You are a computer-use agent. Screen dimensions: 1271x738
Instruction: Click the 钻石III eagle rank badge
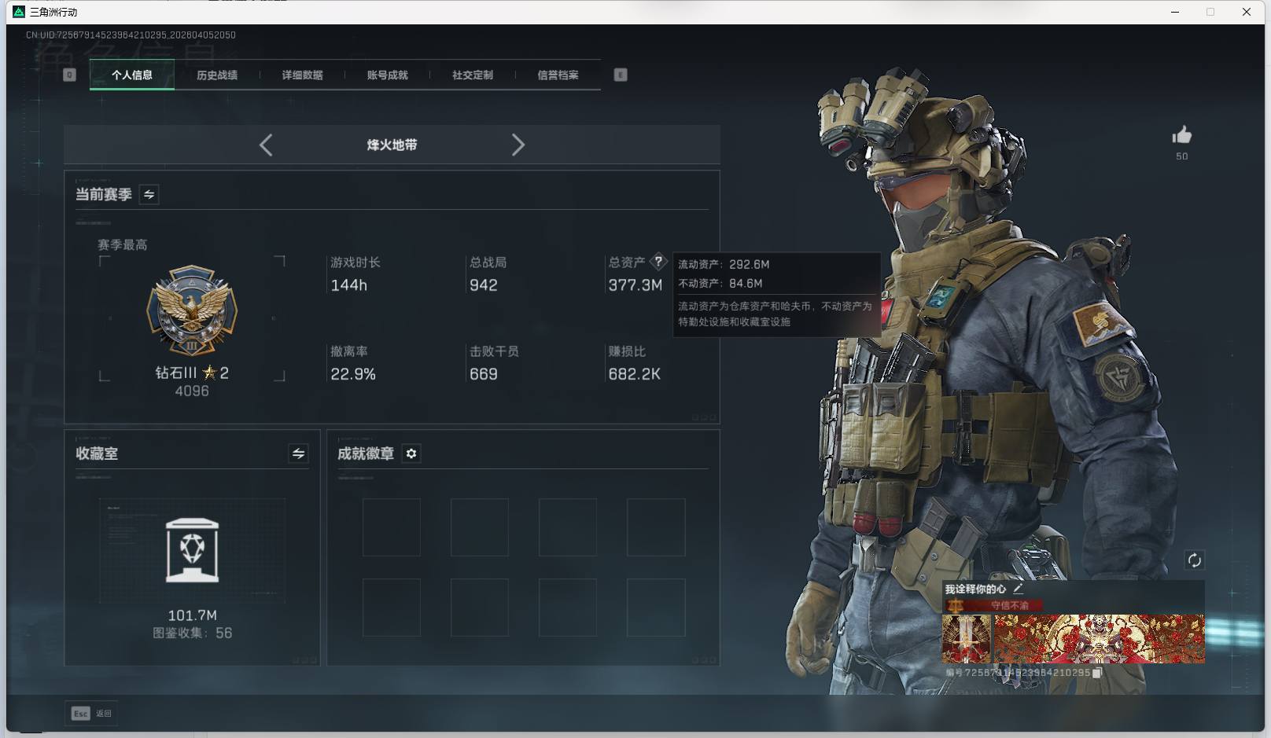coord(192,310)
